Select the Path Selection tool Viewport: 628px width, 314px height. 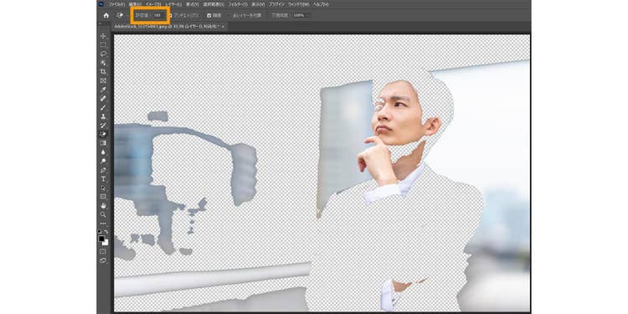[x=103, y=188]
